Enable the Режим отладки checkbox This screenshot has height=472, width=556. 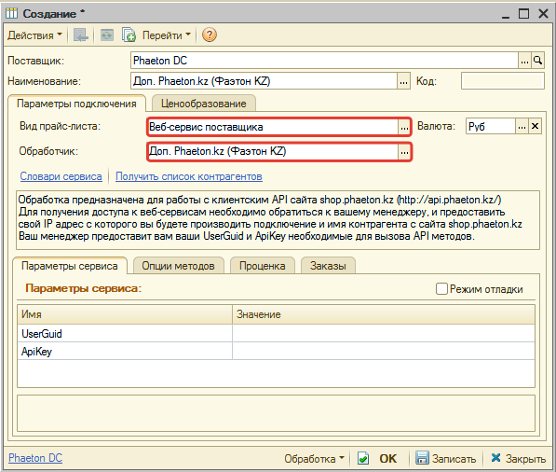tap(441, 289)
